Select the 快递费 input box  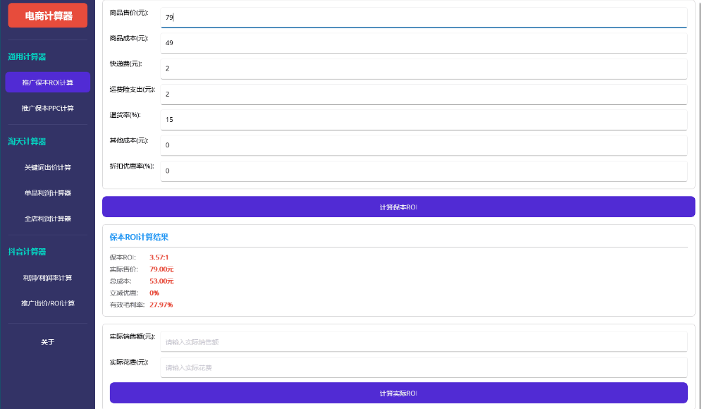coord(423,68)
